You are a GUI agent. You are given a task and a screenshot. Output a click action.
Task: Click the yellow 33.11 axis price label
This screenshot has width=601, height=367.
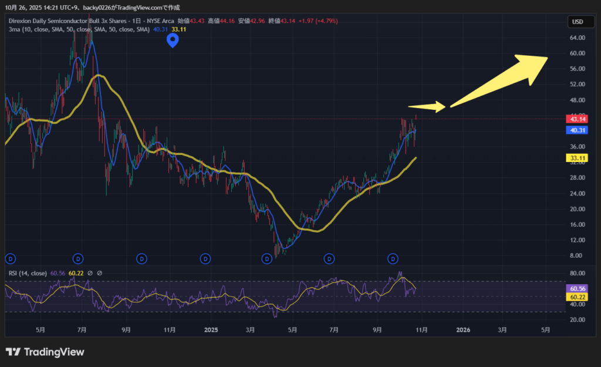(x=573, y=158)
